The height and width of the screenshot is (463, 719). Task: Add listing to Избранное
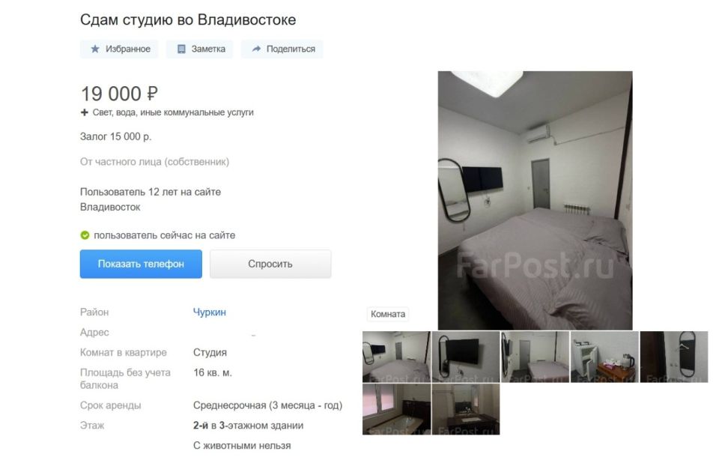click(x=119, y=49)
